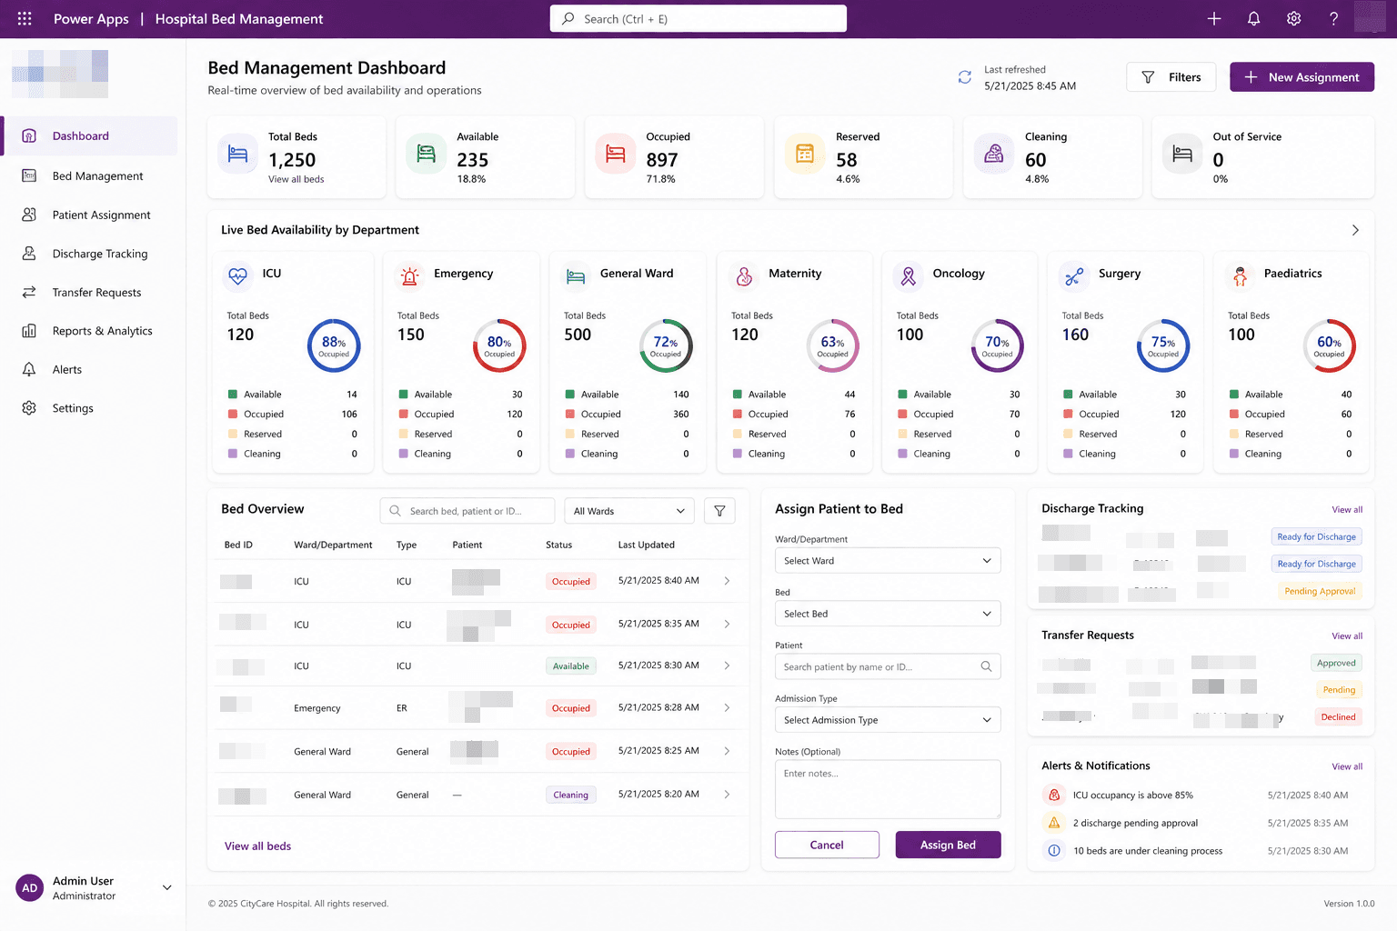Click the ICU 88% occupancy ring
Viewport: 1397px width, 931px height.
pos(334,345)
